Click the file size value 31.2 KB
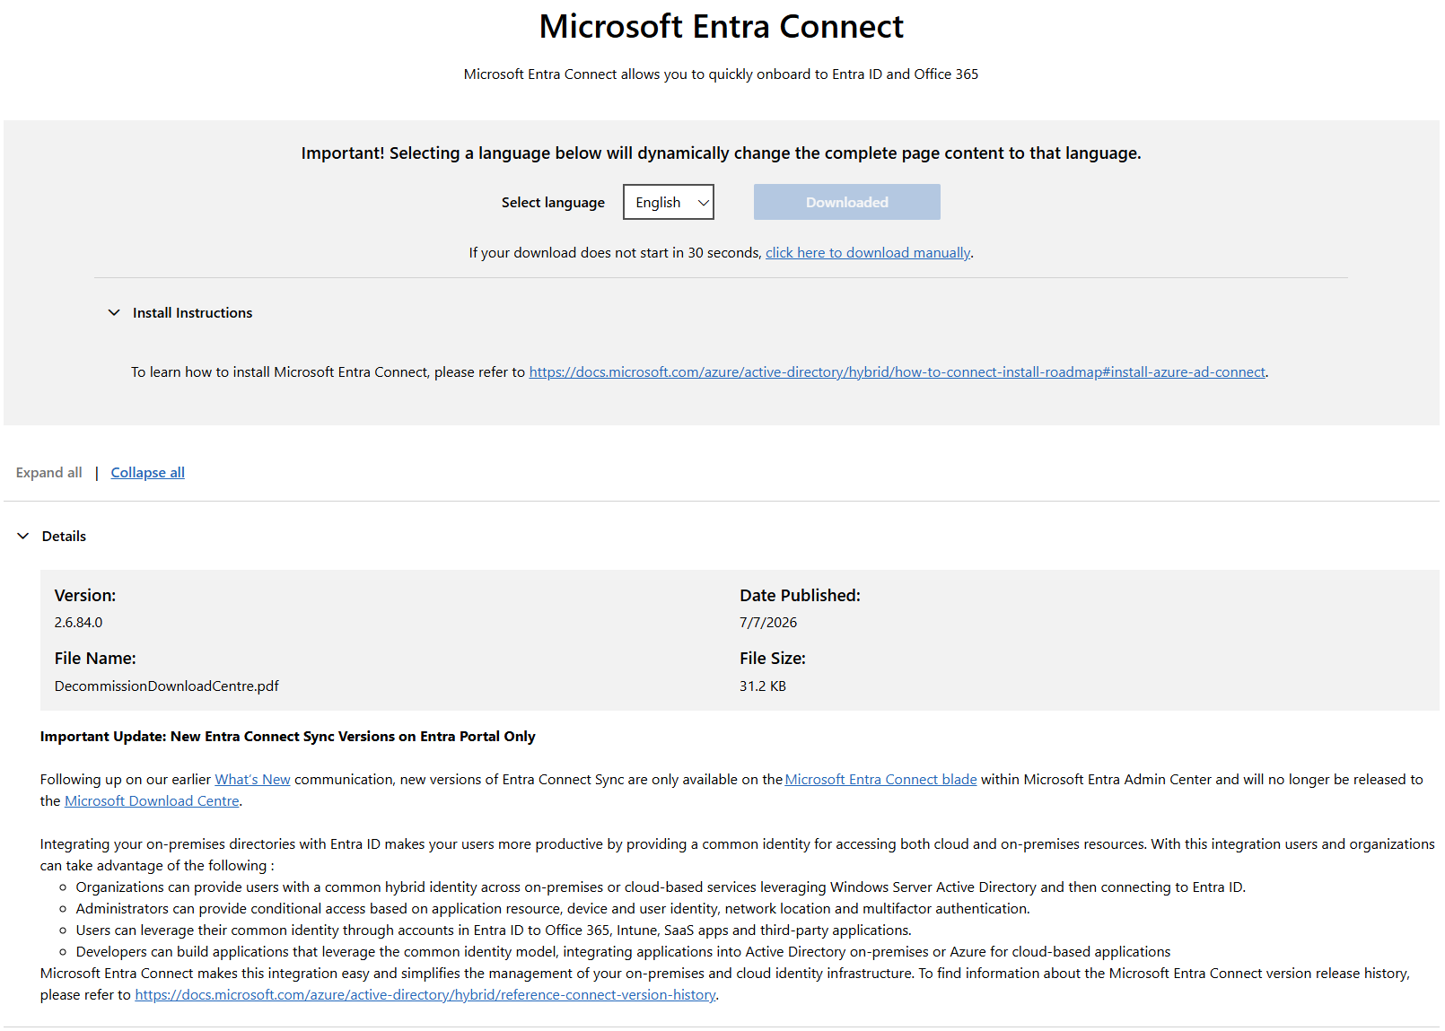Viewport: 1445px width, 1031px height. pos(762,686)
